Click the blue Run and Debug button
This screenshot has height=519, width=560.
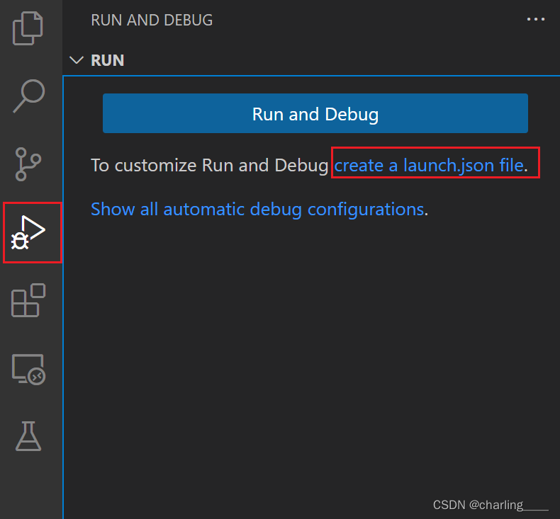pyautogui.click(x=315, y=113)
